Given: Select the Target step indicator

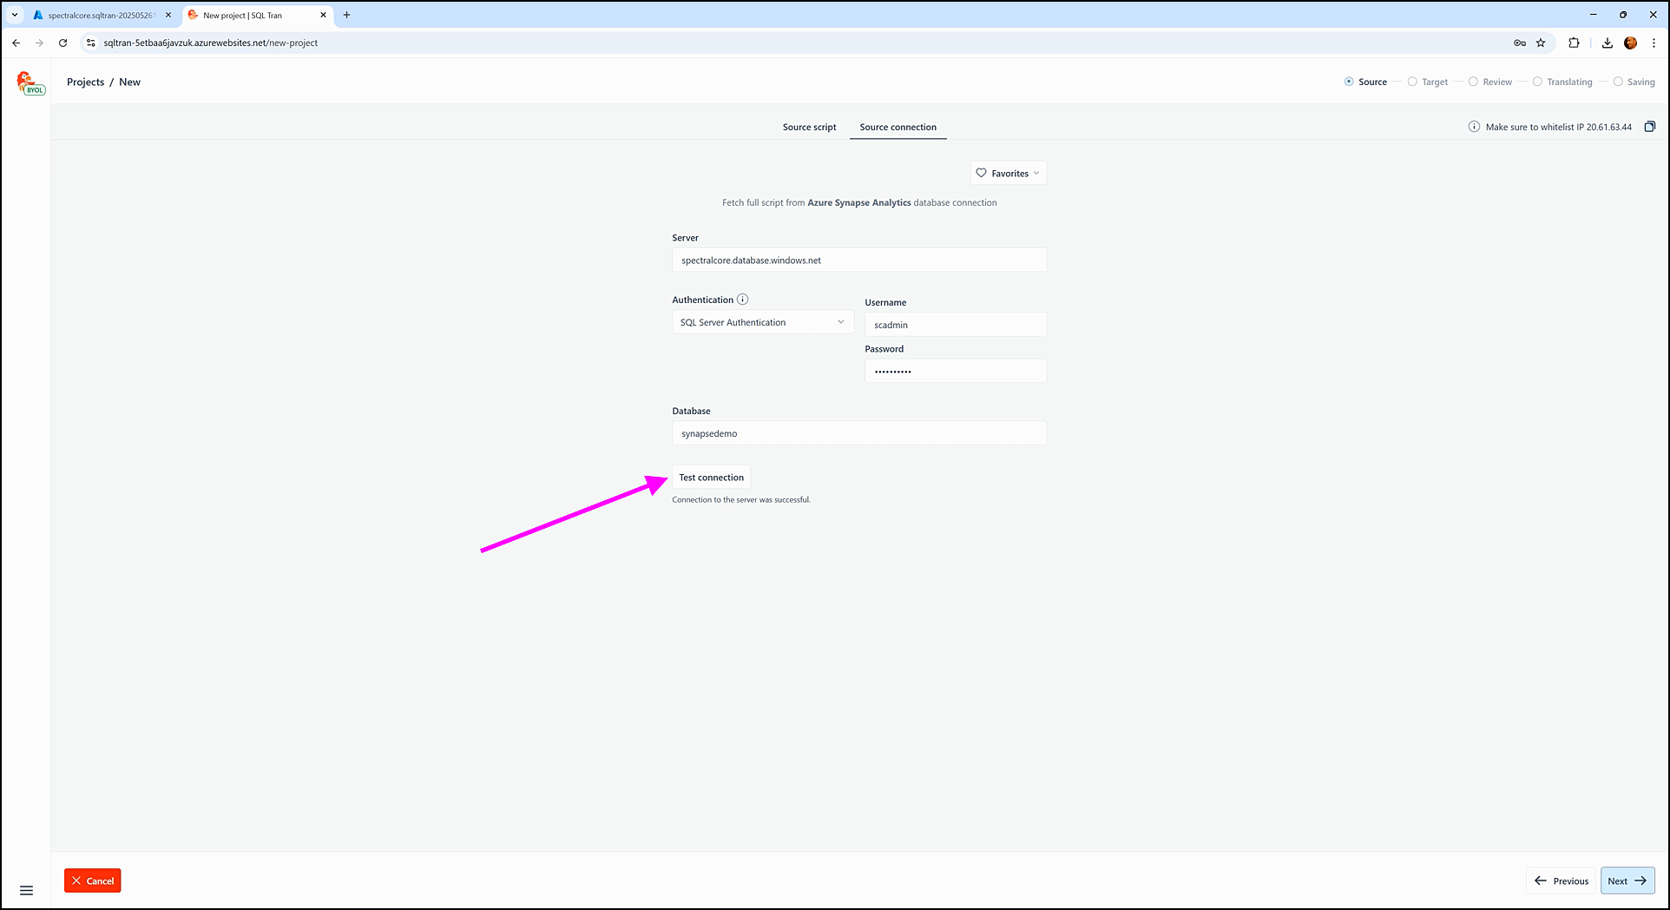Looking at the screenshot, I should (x=1427, y=82).
